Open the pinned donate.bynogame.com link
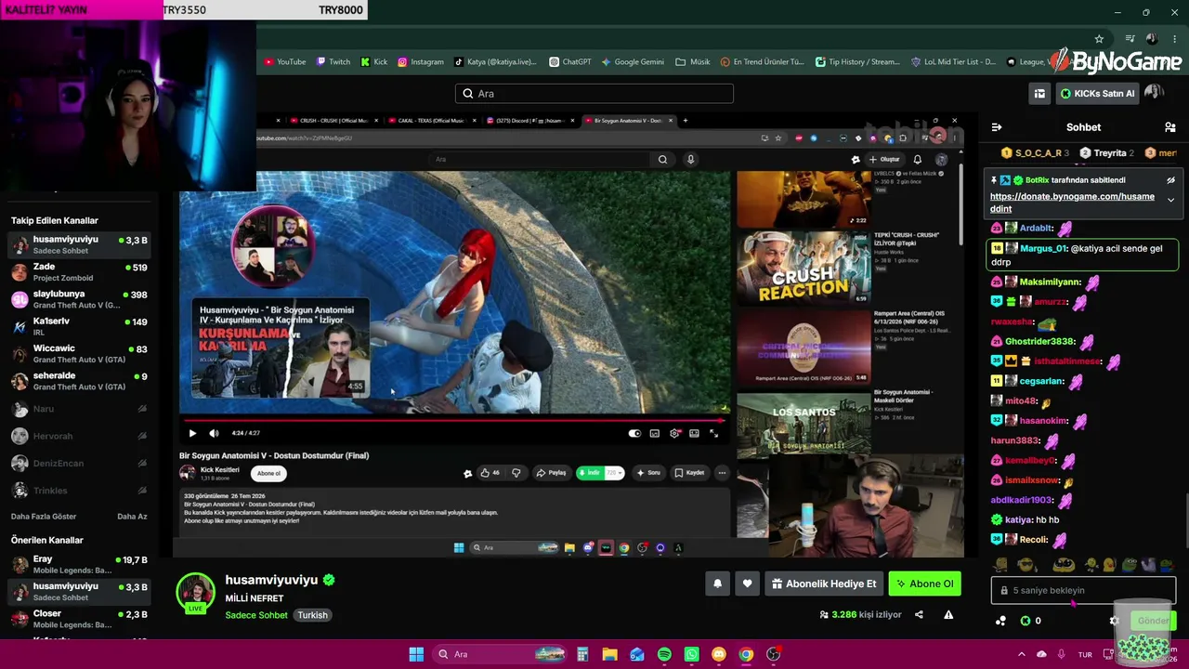The height and width of the screenshot is (669, 1189). 1072,203
